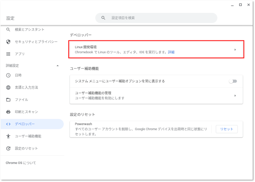Click the grid icon next to アプリ
The image size is (255, 182).
tap(9, 54)
